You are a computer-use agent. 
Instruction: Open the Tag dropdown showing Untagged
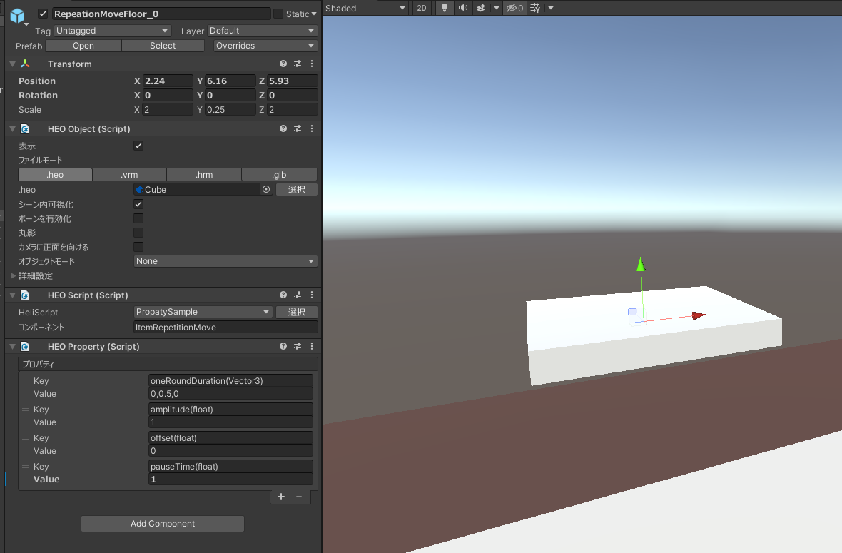pyautogui.click(x=112, y=30)
